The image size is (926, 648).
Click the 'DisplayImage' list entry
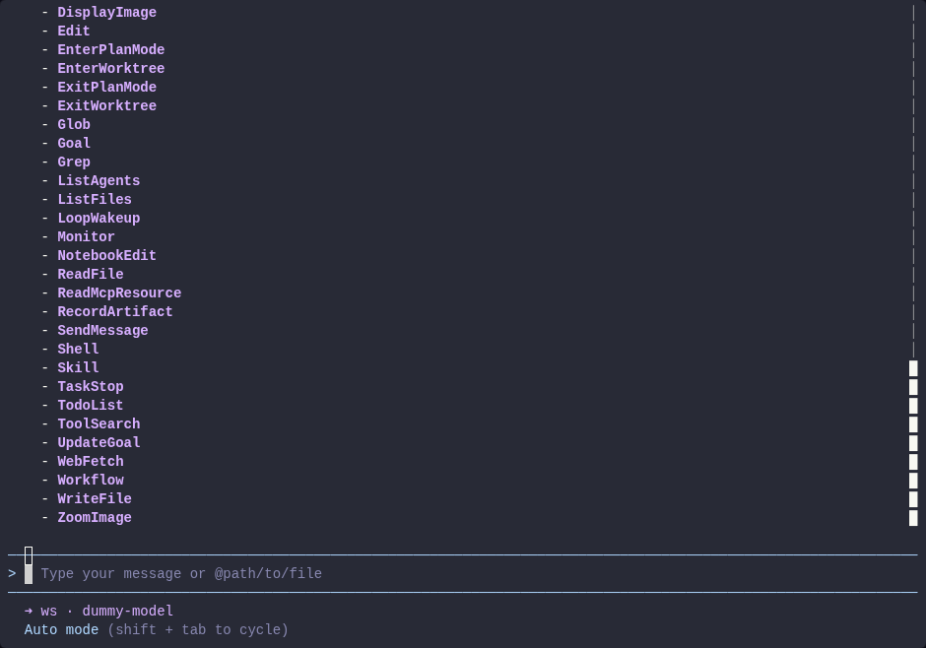click(x=107, y=13)
